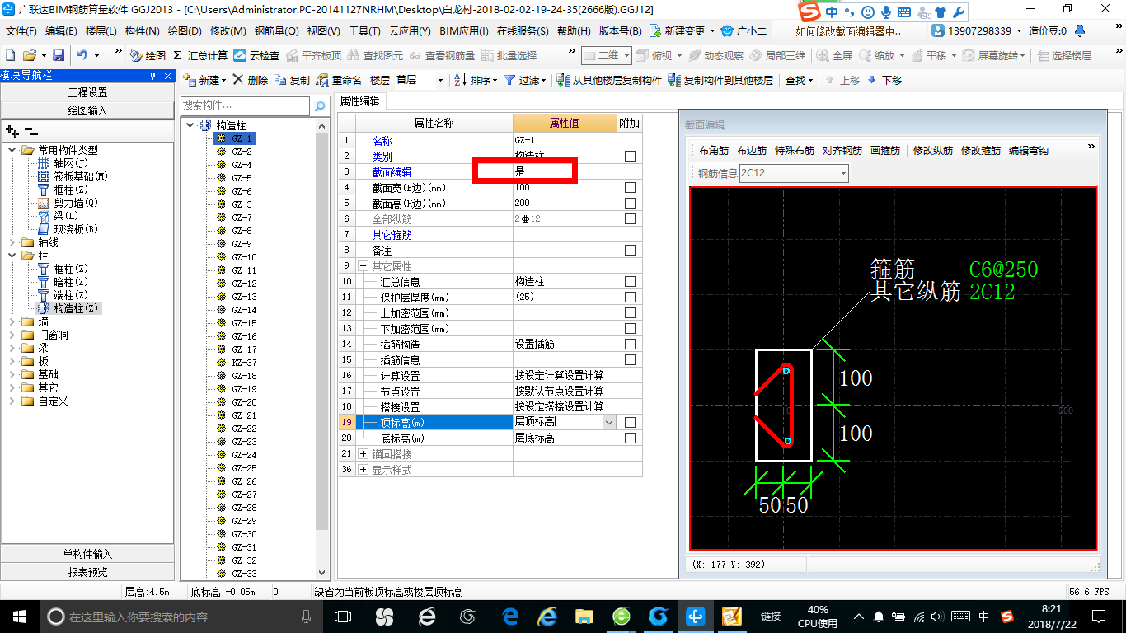This screenshot has width=1126, height=633.
Task: Click the collapse-all minus icon in navigation panel
Action: point(31,131)
